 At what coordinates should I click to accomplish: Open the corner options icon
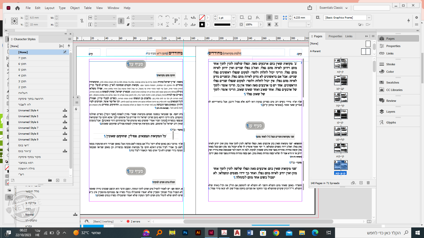pos(242,17)
